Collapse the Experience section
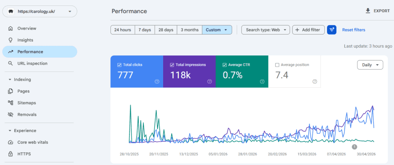Screen dimensions: 394x165 22,131
